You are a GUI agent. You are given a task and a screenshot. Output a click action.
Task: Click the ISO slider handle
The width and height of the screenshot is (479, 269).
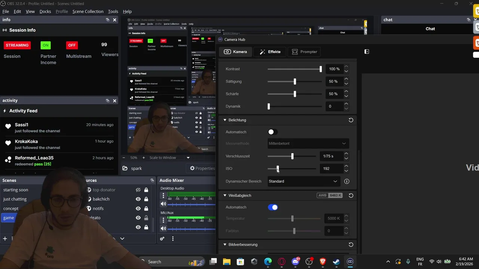click(x=278, y=168)
